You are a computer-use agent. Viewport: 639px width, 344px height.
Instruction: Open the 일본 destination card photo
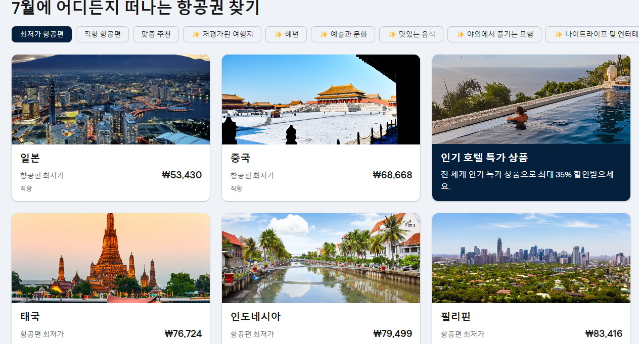point(111,99)
